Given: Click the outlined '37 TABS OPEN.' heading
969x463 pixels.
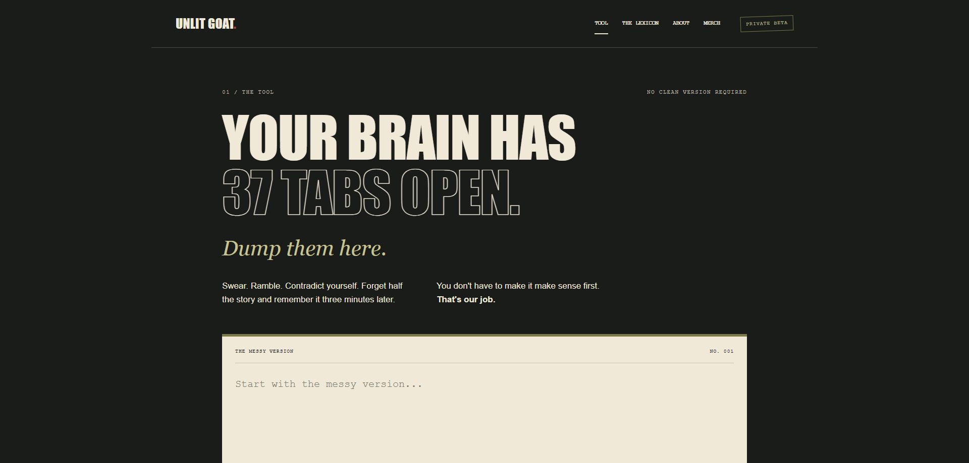Looking at the screenshot, I should click(x=371, y=192).
